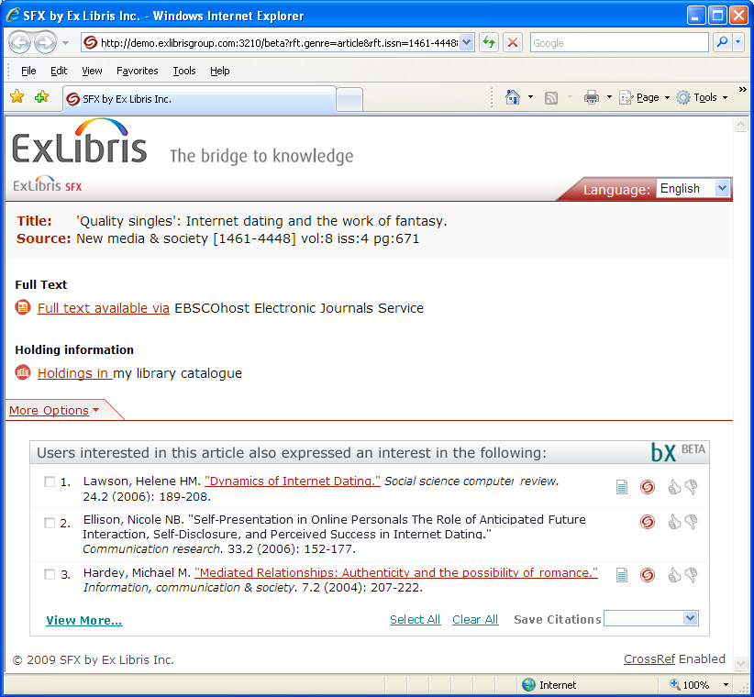Click the RSS feeds icon
Screen dimensions: 754x697
pos(551,97)
